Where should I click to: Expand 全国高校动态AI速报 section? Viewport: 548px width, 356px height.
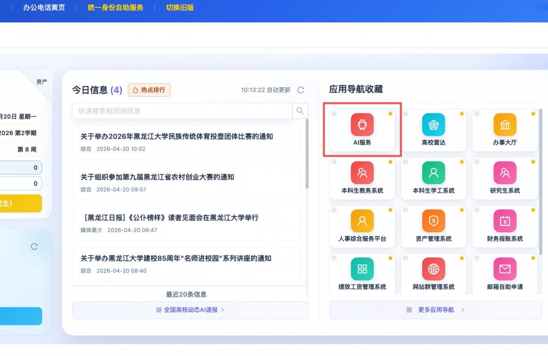point(190,310)
